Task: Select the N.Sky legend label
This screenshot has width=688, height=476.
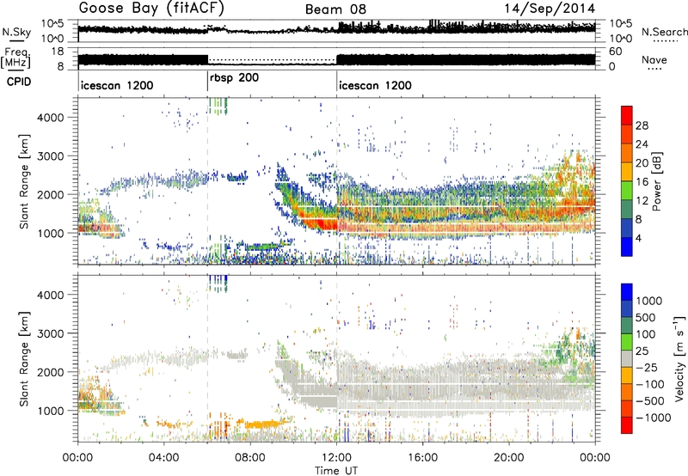Action: [16, 32]
